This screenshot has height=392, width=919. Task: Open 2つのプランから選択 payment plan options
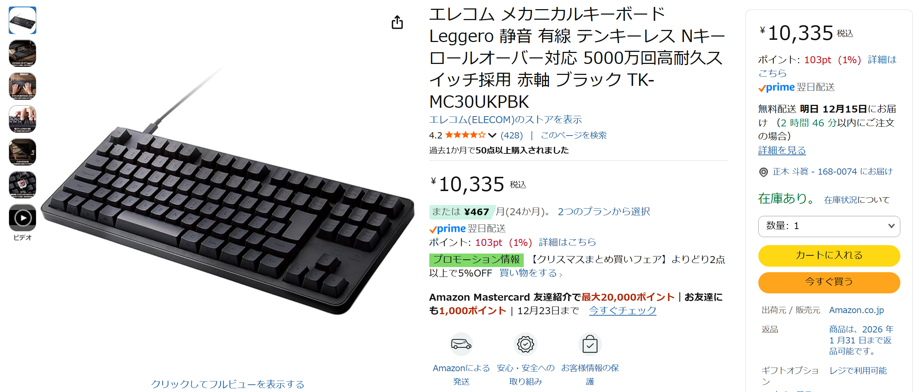[x=604, y=212]
